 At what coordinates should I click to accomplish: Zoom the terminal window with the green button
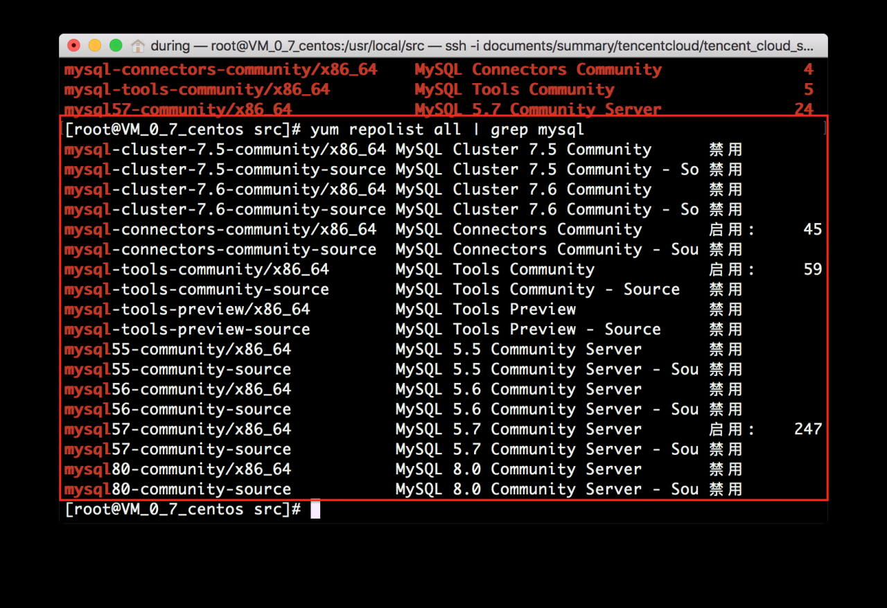point(116,46)
